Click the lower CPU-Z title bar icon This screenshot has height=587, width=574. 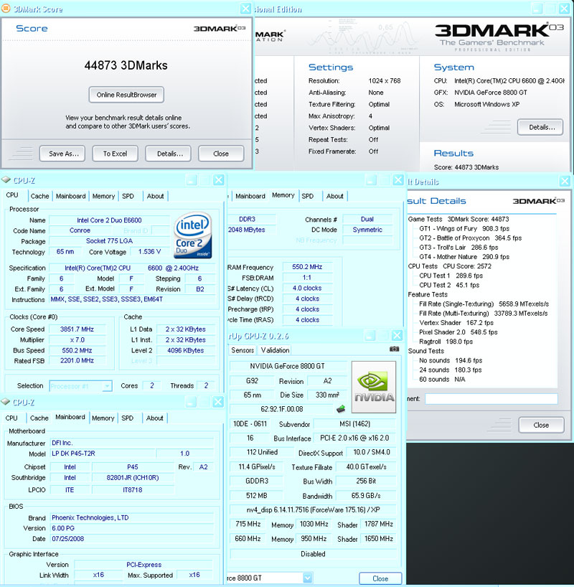click(x=6, y=402)
